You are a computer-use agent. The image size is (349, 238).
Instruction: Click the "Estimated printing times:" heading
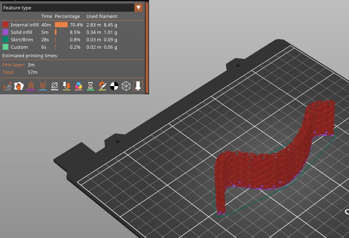[30, 56]
